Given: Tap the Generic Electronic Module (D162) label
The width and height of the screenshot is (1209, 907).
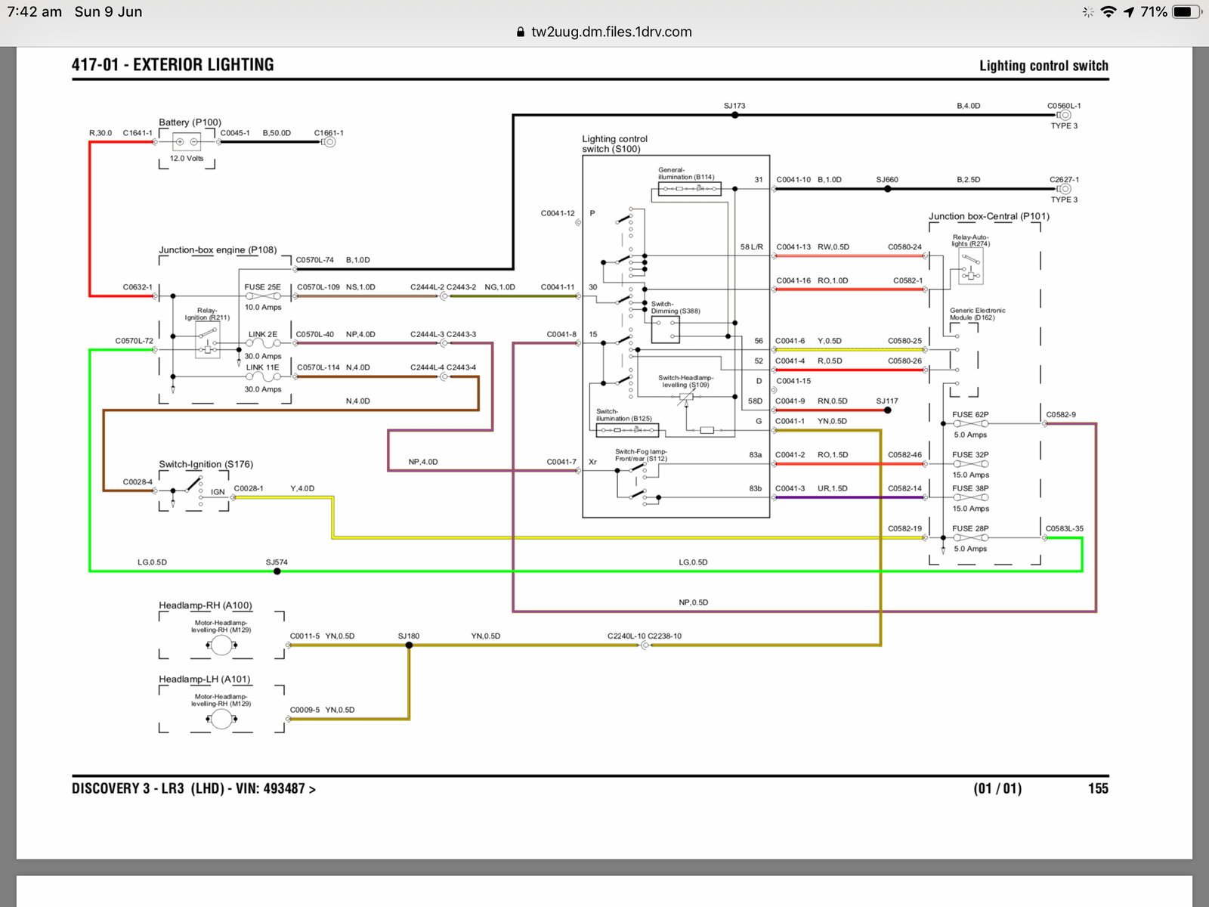Looking at the screenshot, I should (978, 314).
